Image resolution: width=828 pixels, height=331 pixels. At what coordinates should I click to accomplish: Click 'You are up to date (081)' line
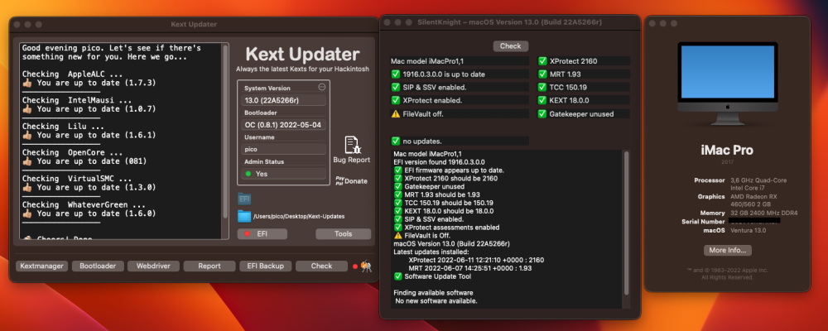click(84, 161)
